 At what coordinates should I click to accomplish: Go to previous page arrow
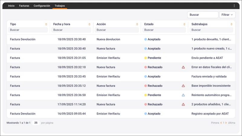click(221, 123)
